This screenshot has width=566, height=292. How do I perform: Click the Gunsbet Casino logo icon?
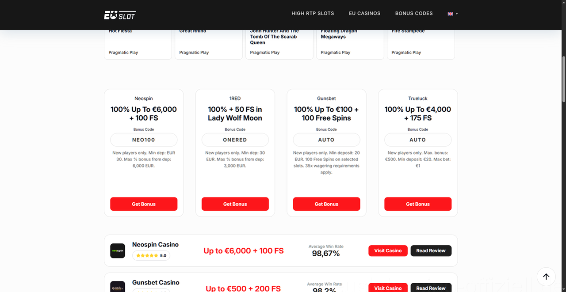118,287
